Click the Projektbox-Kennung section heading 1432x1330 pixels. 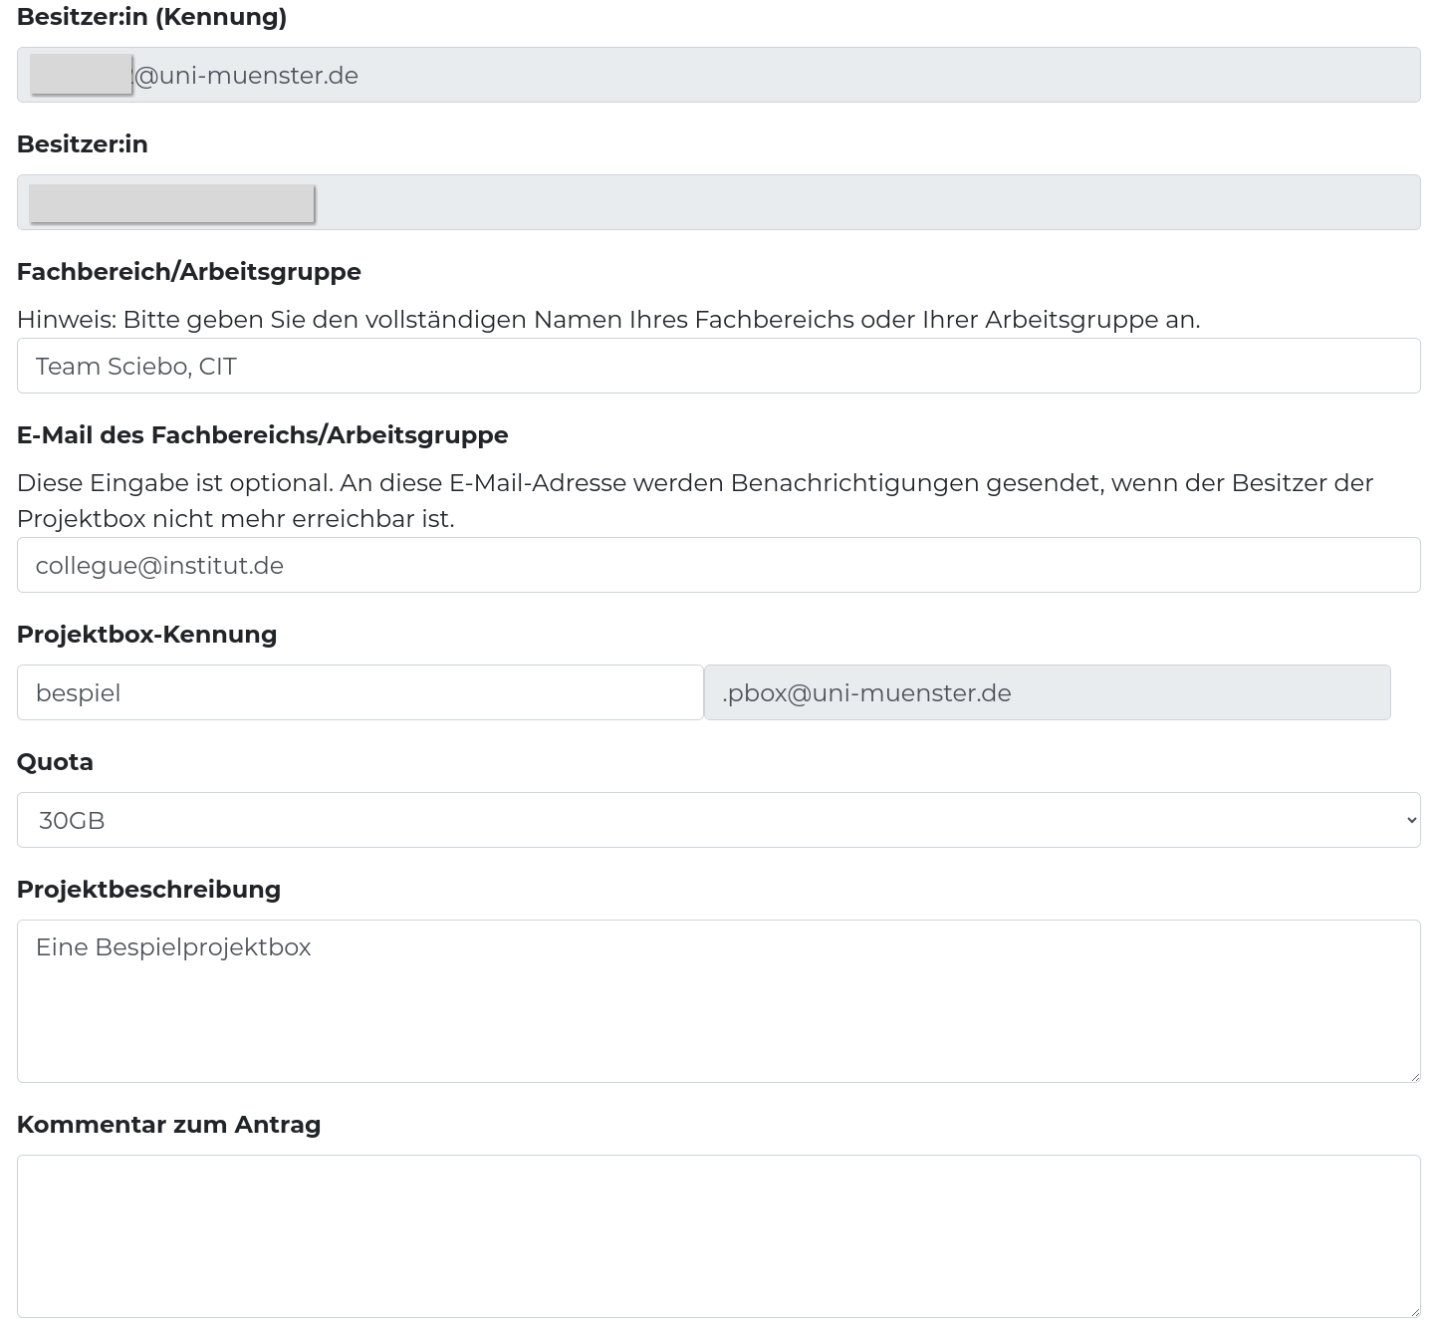point(146,634)
